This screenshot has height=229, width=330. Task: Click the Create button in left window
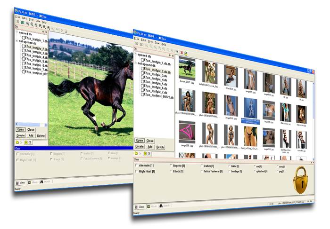click(x=20, y=135)
